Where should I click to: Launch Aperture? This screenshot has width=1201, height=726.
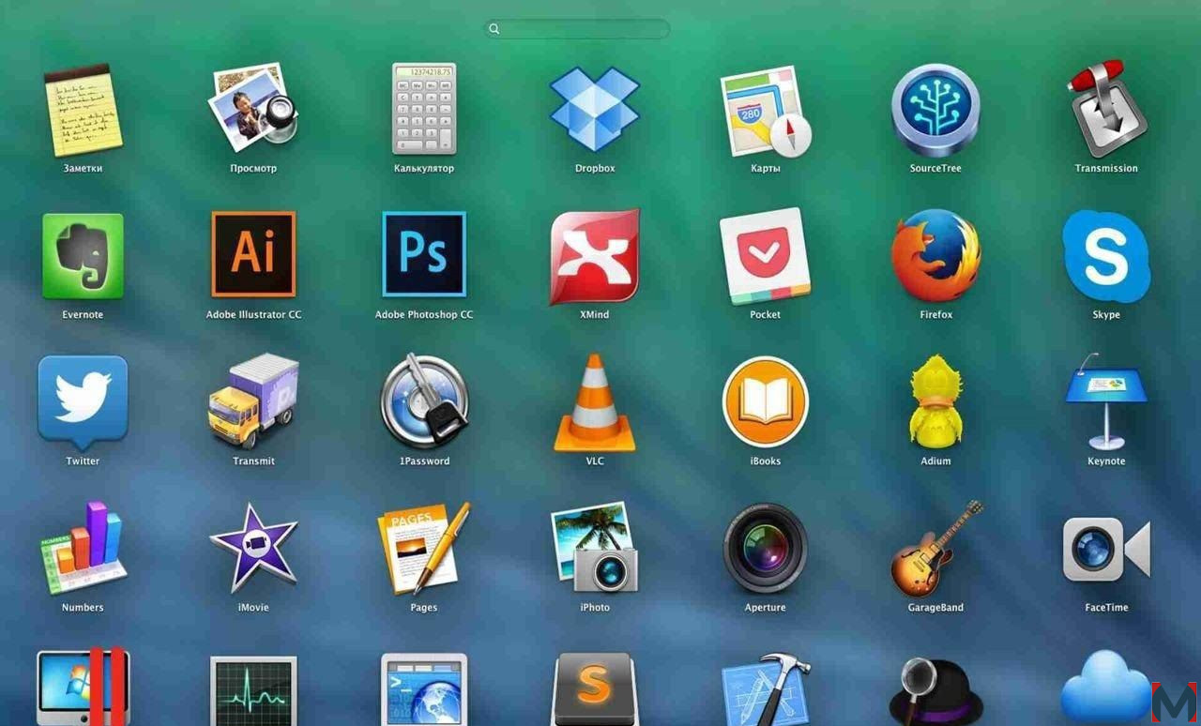pos(766,548)
